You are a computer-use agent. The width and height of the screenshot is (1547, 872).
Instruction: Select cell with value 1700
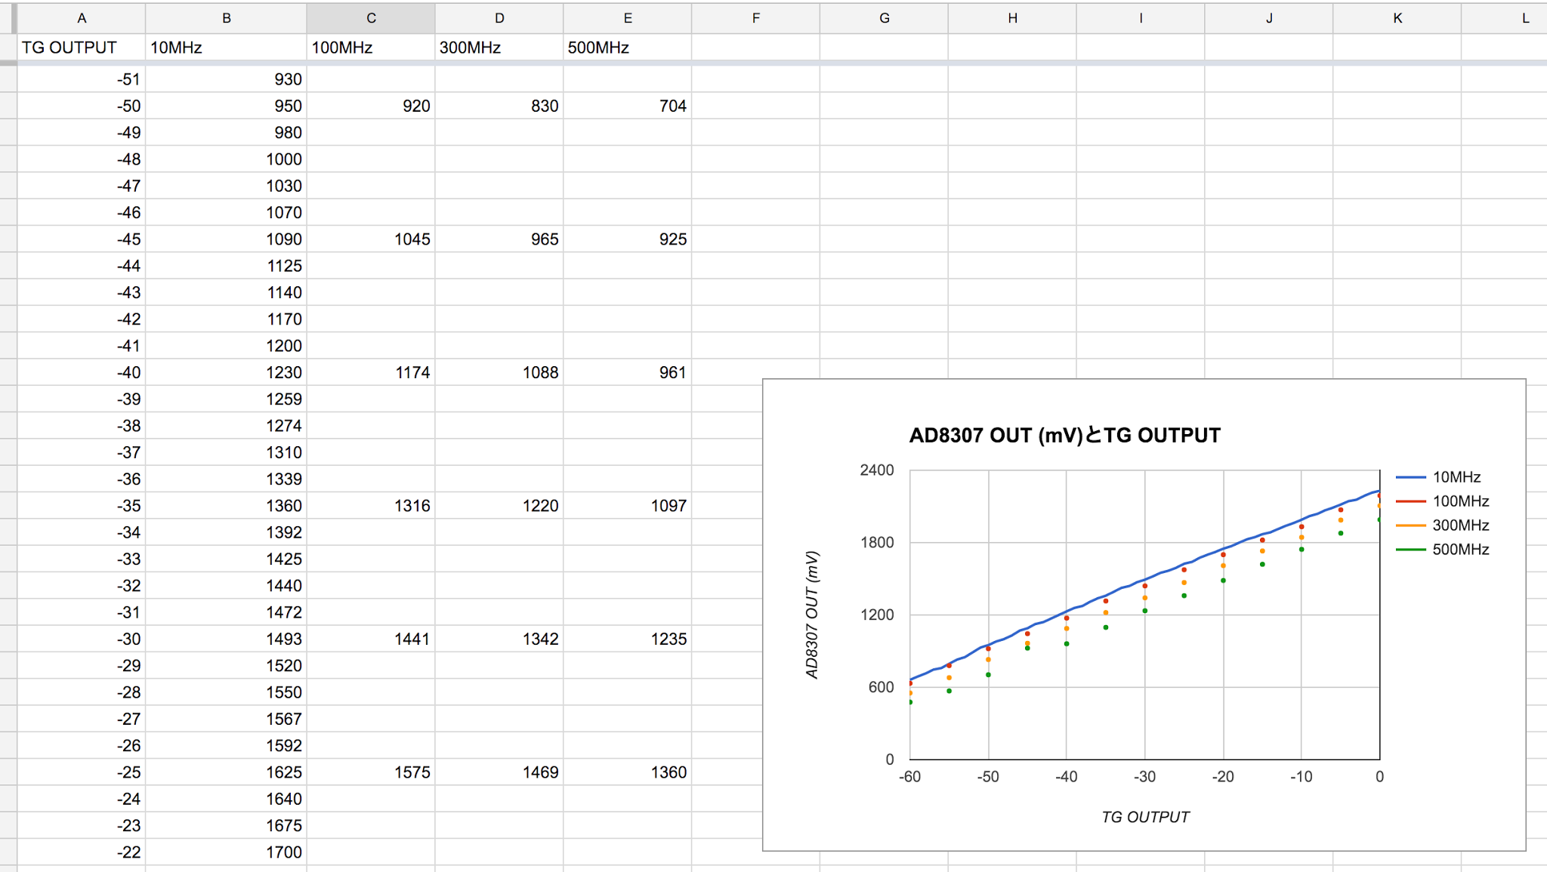tap(225, 852)
